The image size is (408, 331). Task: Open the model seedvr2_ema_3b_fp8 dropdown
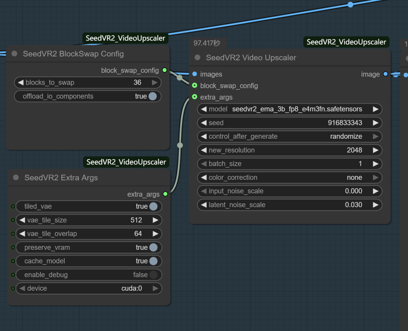[290, 109]
